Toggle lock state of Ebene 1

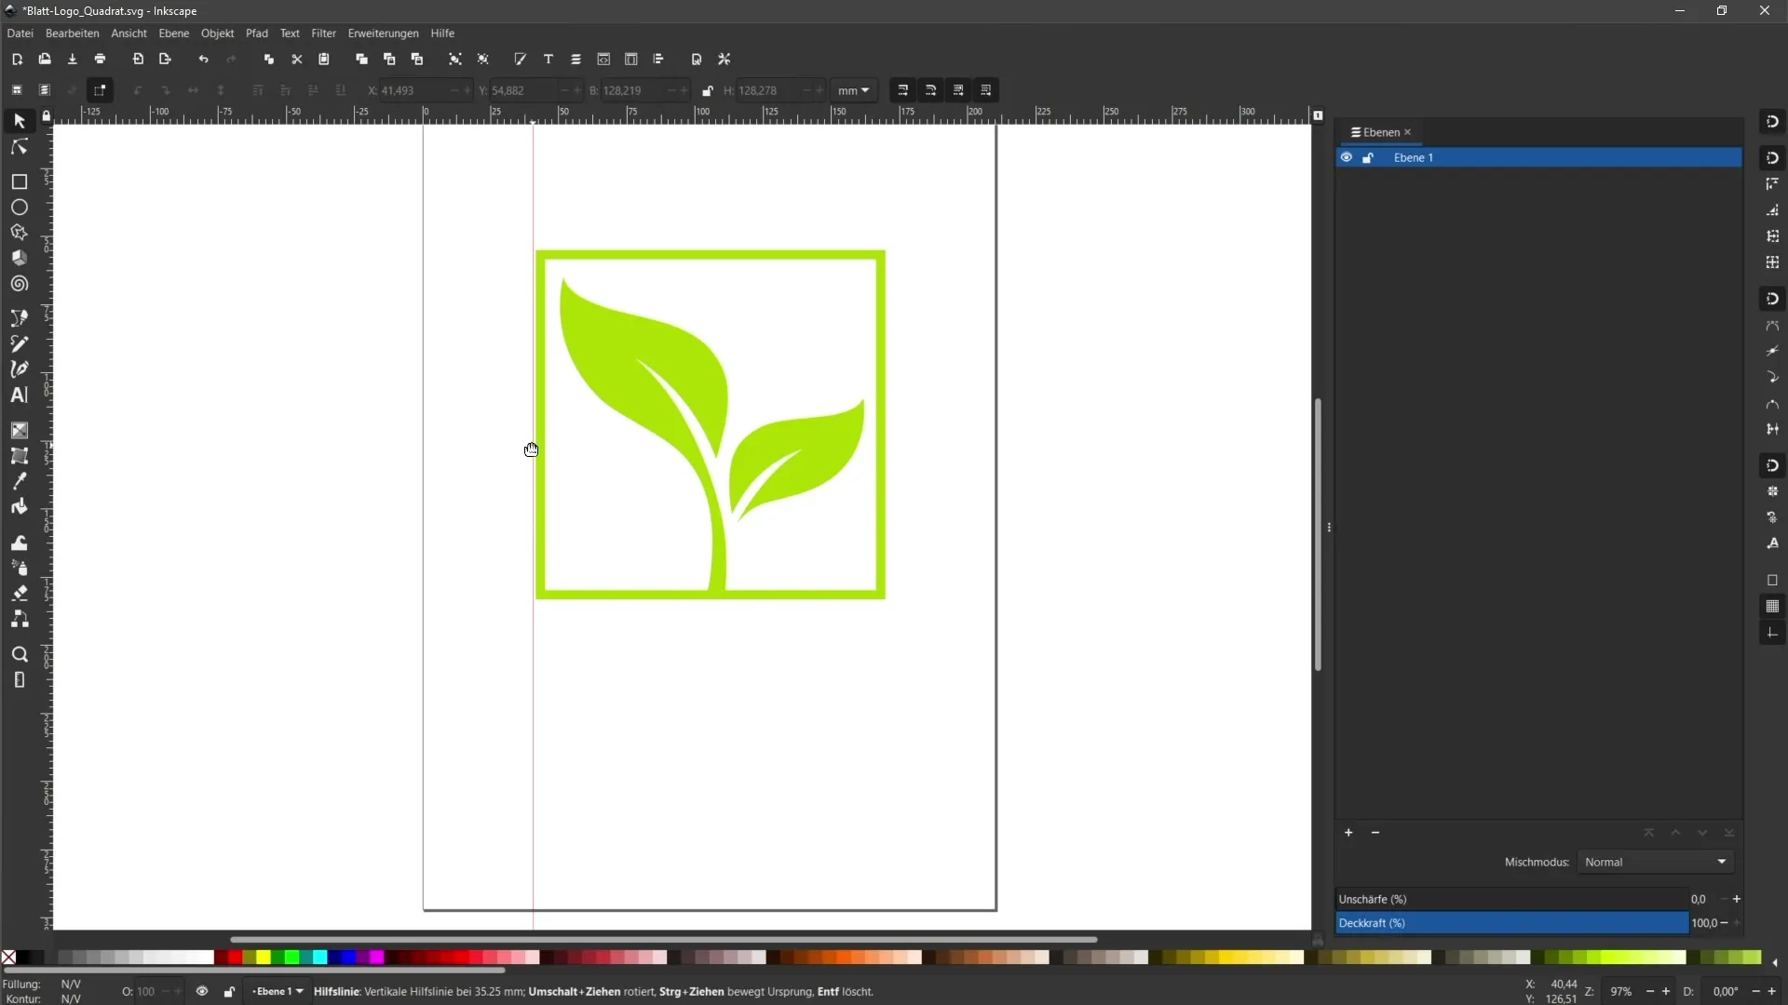point(1368,157)
